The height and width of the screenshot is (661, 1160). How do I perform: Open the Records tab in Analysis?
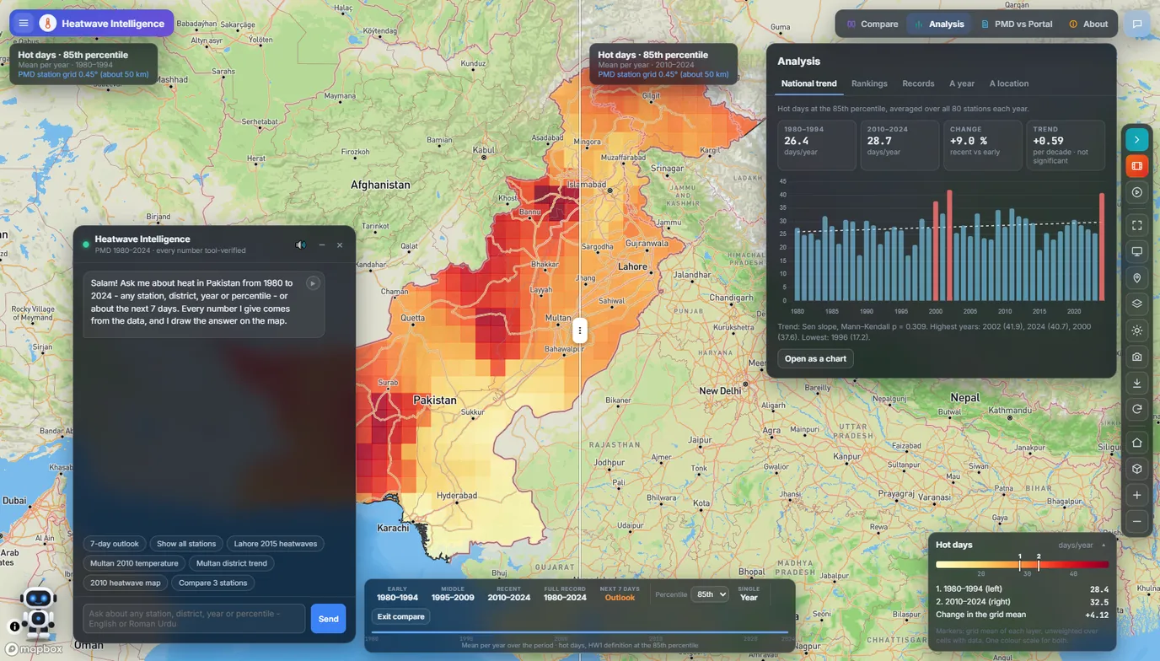pyautogui.click(x=918, y=83)
